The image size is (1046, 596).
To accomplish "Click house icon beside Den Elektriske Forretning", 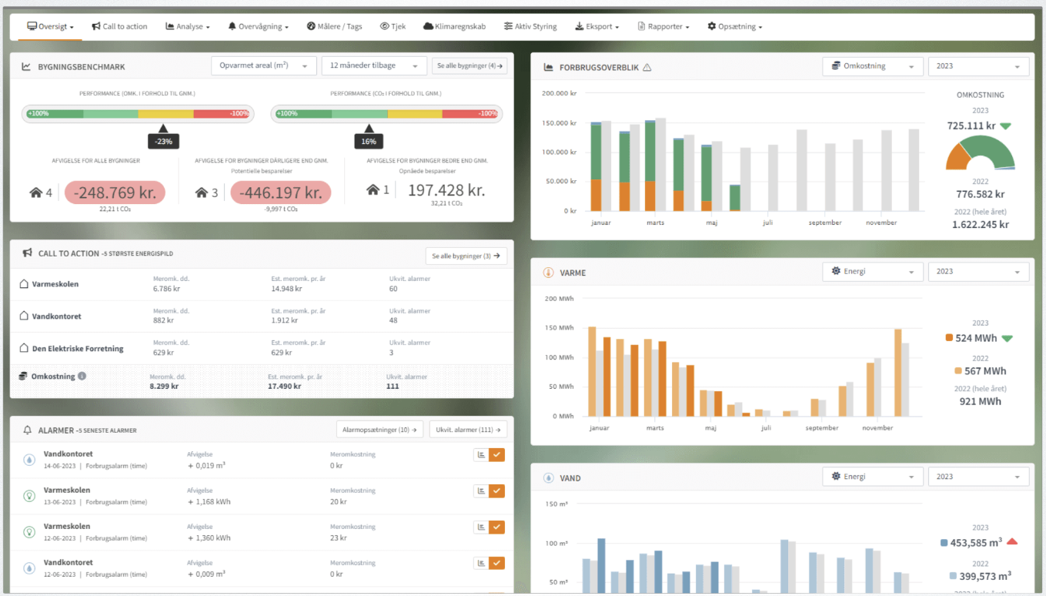I will (24, 349).
